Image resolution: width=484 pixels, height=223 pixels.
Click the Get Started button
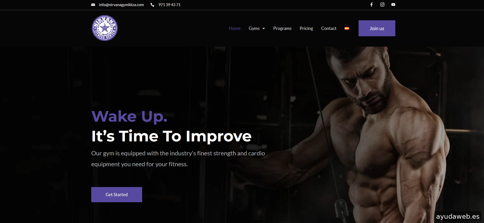117,195
